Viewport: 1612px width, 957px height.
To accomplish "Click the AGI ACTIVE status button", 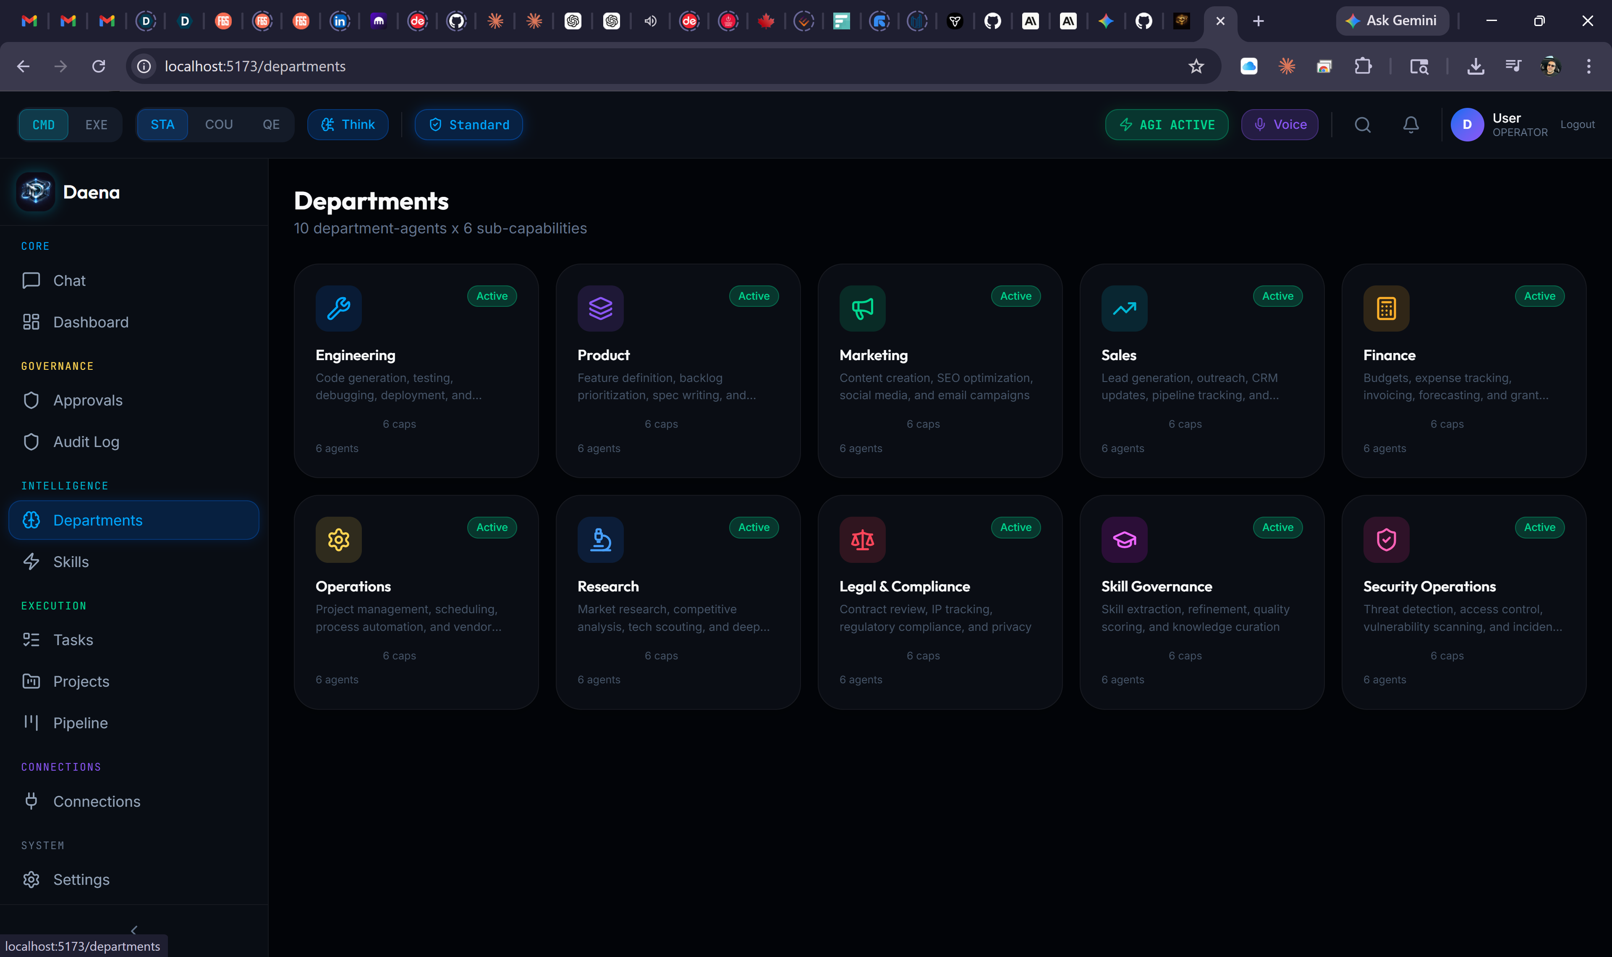I will 1167,125.
